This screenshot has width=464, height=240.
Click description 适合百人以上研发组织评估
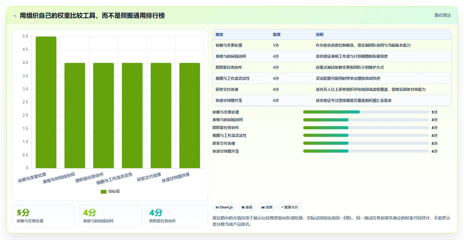tap(371, 90)
